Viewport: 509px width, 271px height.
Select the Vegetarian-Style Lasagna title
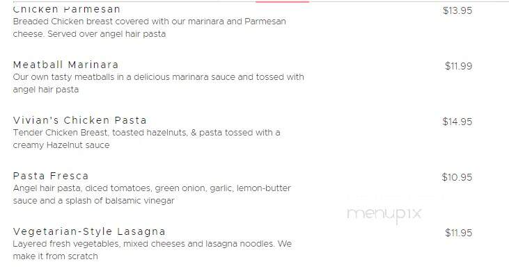click(89, 232)
